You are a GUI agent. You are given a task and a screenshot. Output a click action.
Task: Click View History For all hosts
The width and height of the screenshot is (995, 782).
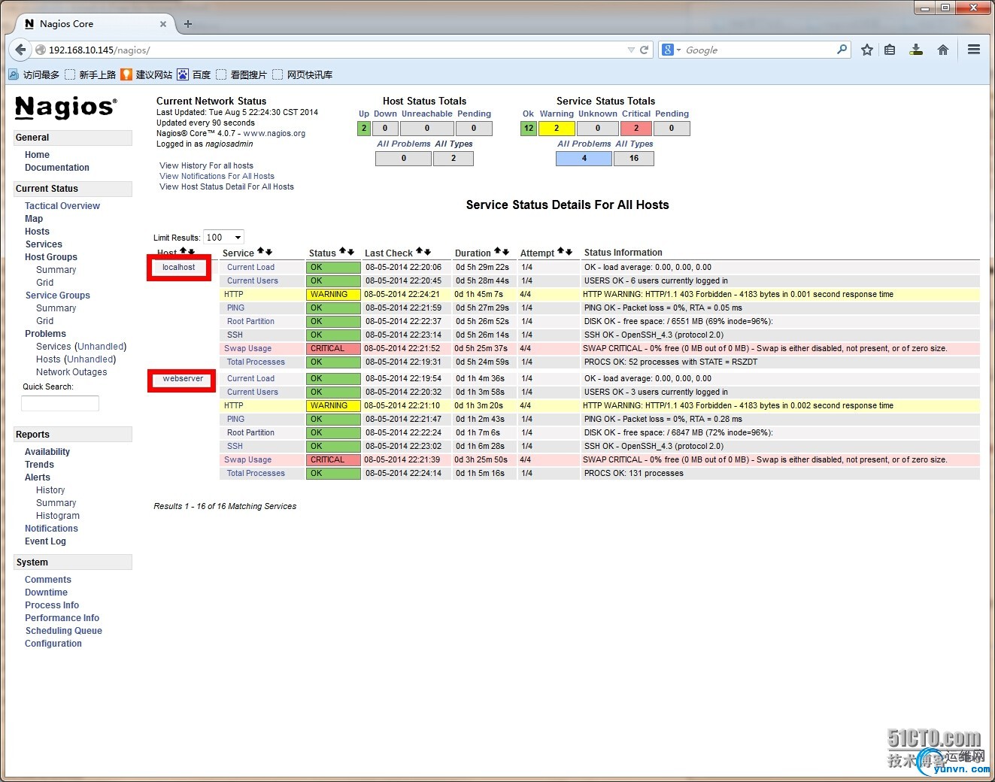click(206, 165)
